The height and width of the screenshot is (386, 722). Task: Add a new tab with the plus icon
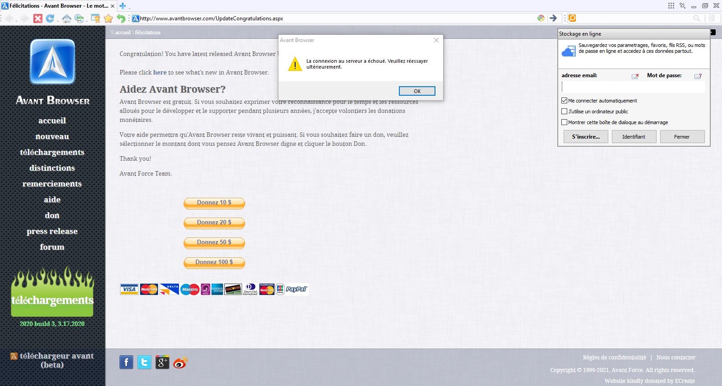pos(122,6)
